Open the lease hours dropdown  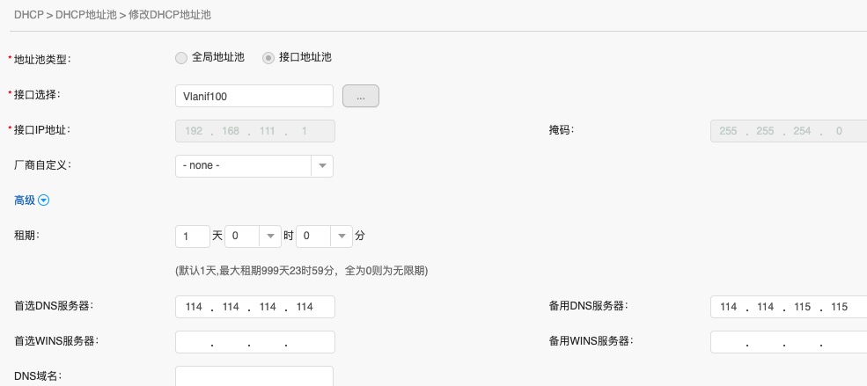pos(269,237)
